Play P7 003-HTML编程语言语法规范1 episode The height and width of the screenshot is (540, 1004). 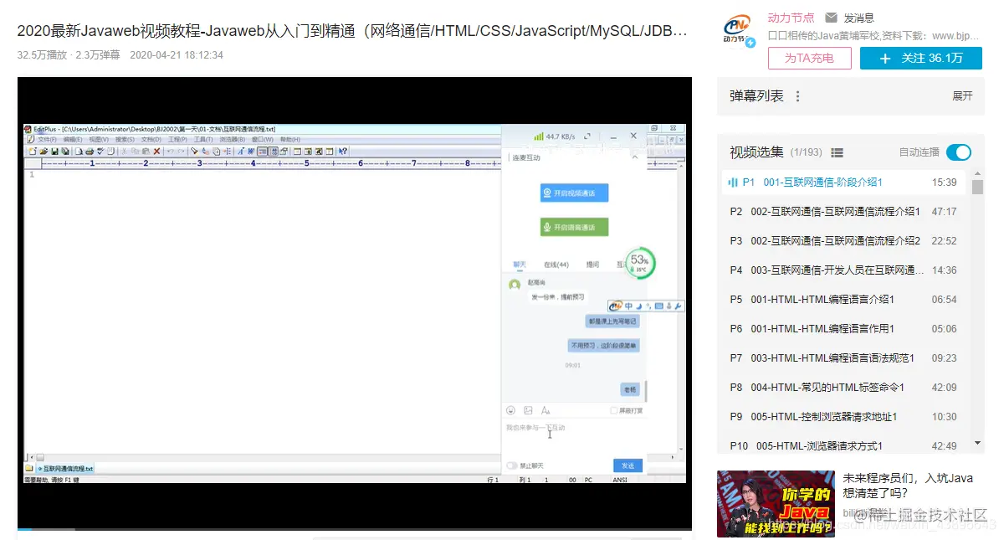843,358
